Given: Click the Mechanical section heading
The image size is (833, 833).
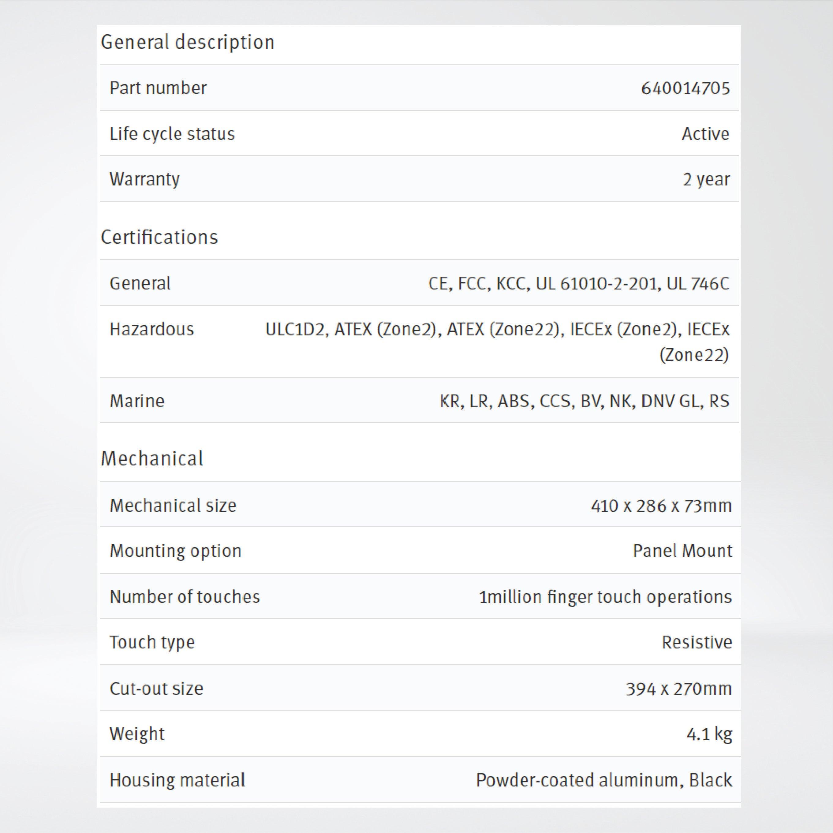Looking at the screenshot, I should (152, 458).
